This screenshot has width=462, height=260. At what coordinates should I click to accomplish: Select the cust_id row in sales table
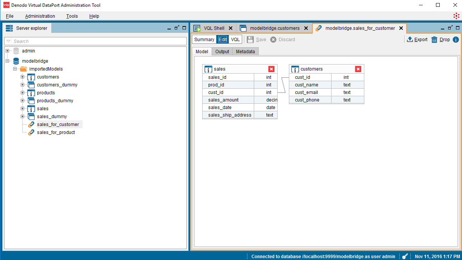coord(240,92)
